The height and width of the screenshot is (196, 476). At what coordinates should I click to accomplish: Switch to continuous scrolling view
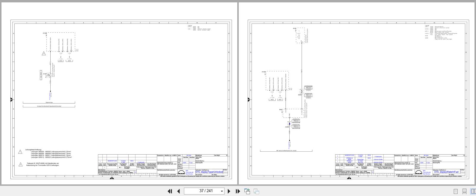pyautogui.click(x=464, y=191)
